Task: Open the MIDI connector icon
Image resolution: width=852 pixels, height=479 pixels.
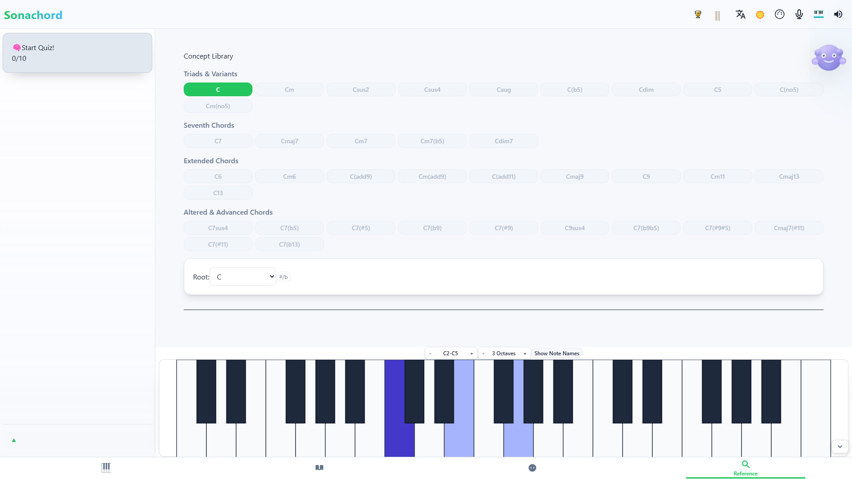Action: pos(780,15)
